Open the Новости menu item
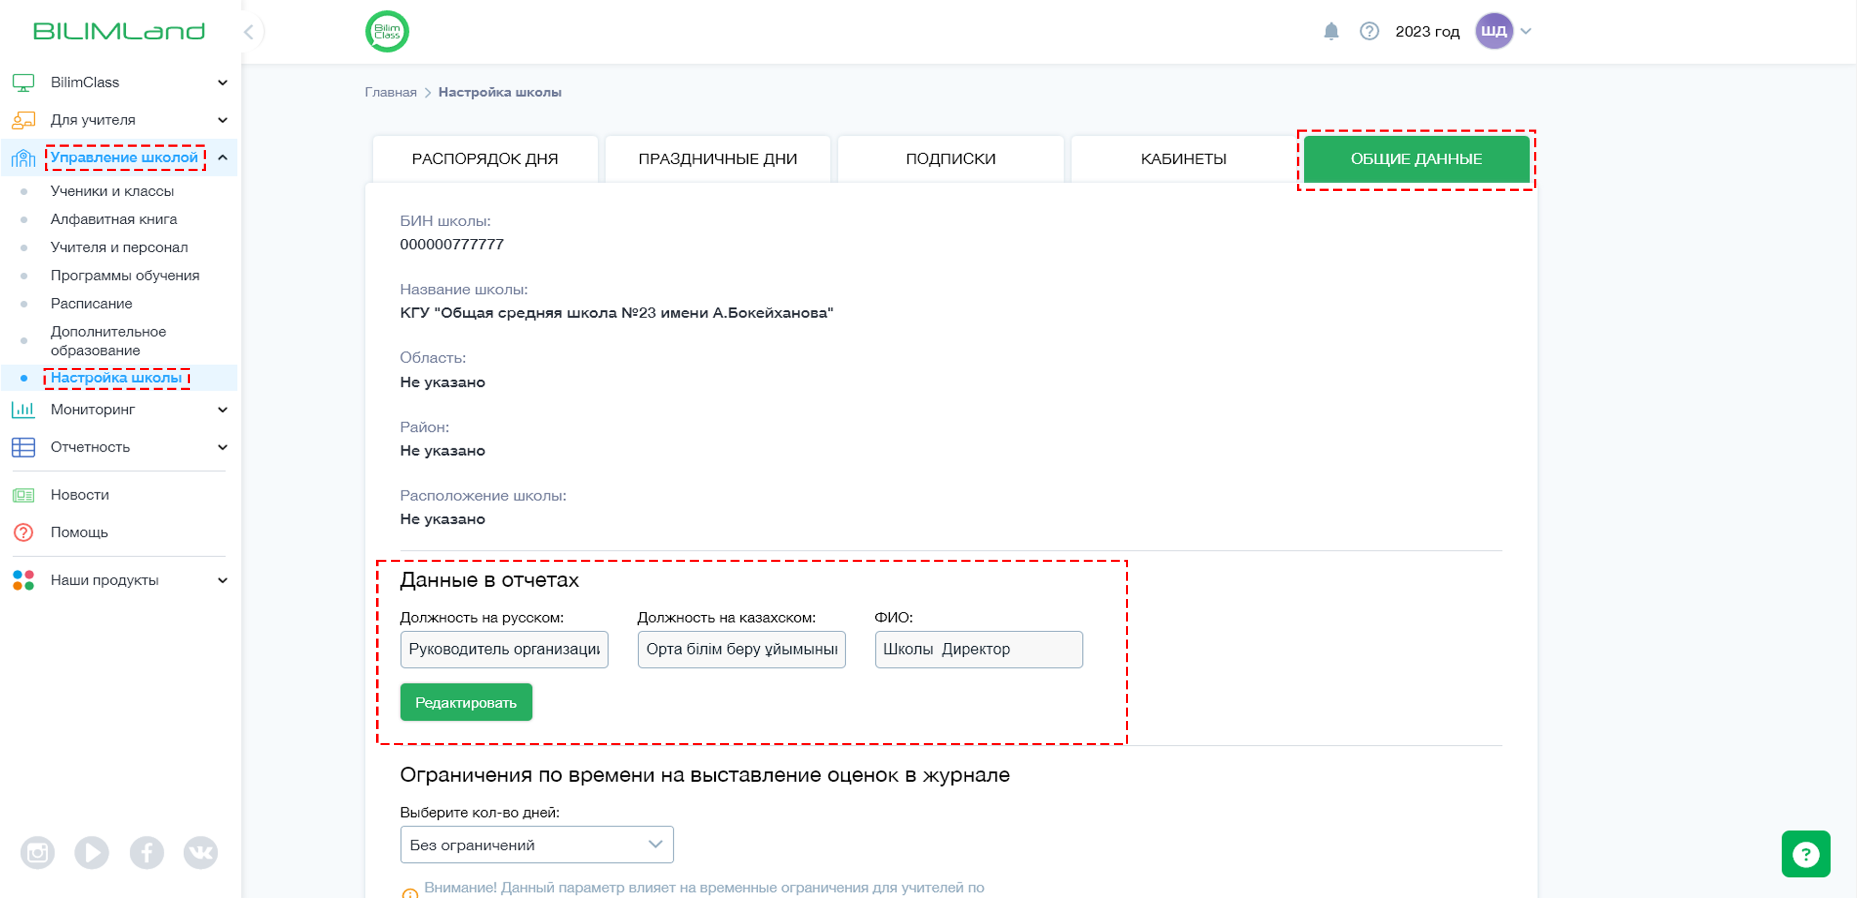The image size is (1857, 898). pos(79,494)
